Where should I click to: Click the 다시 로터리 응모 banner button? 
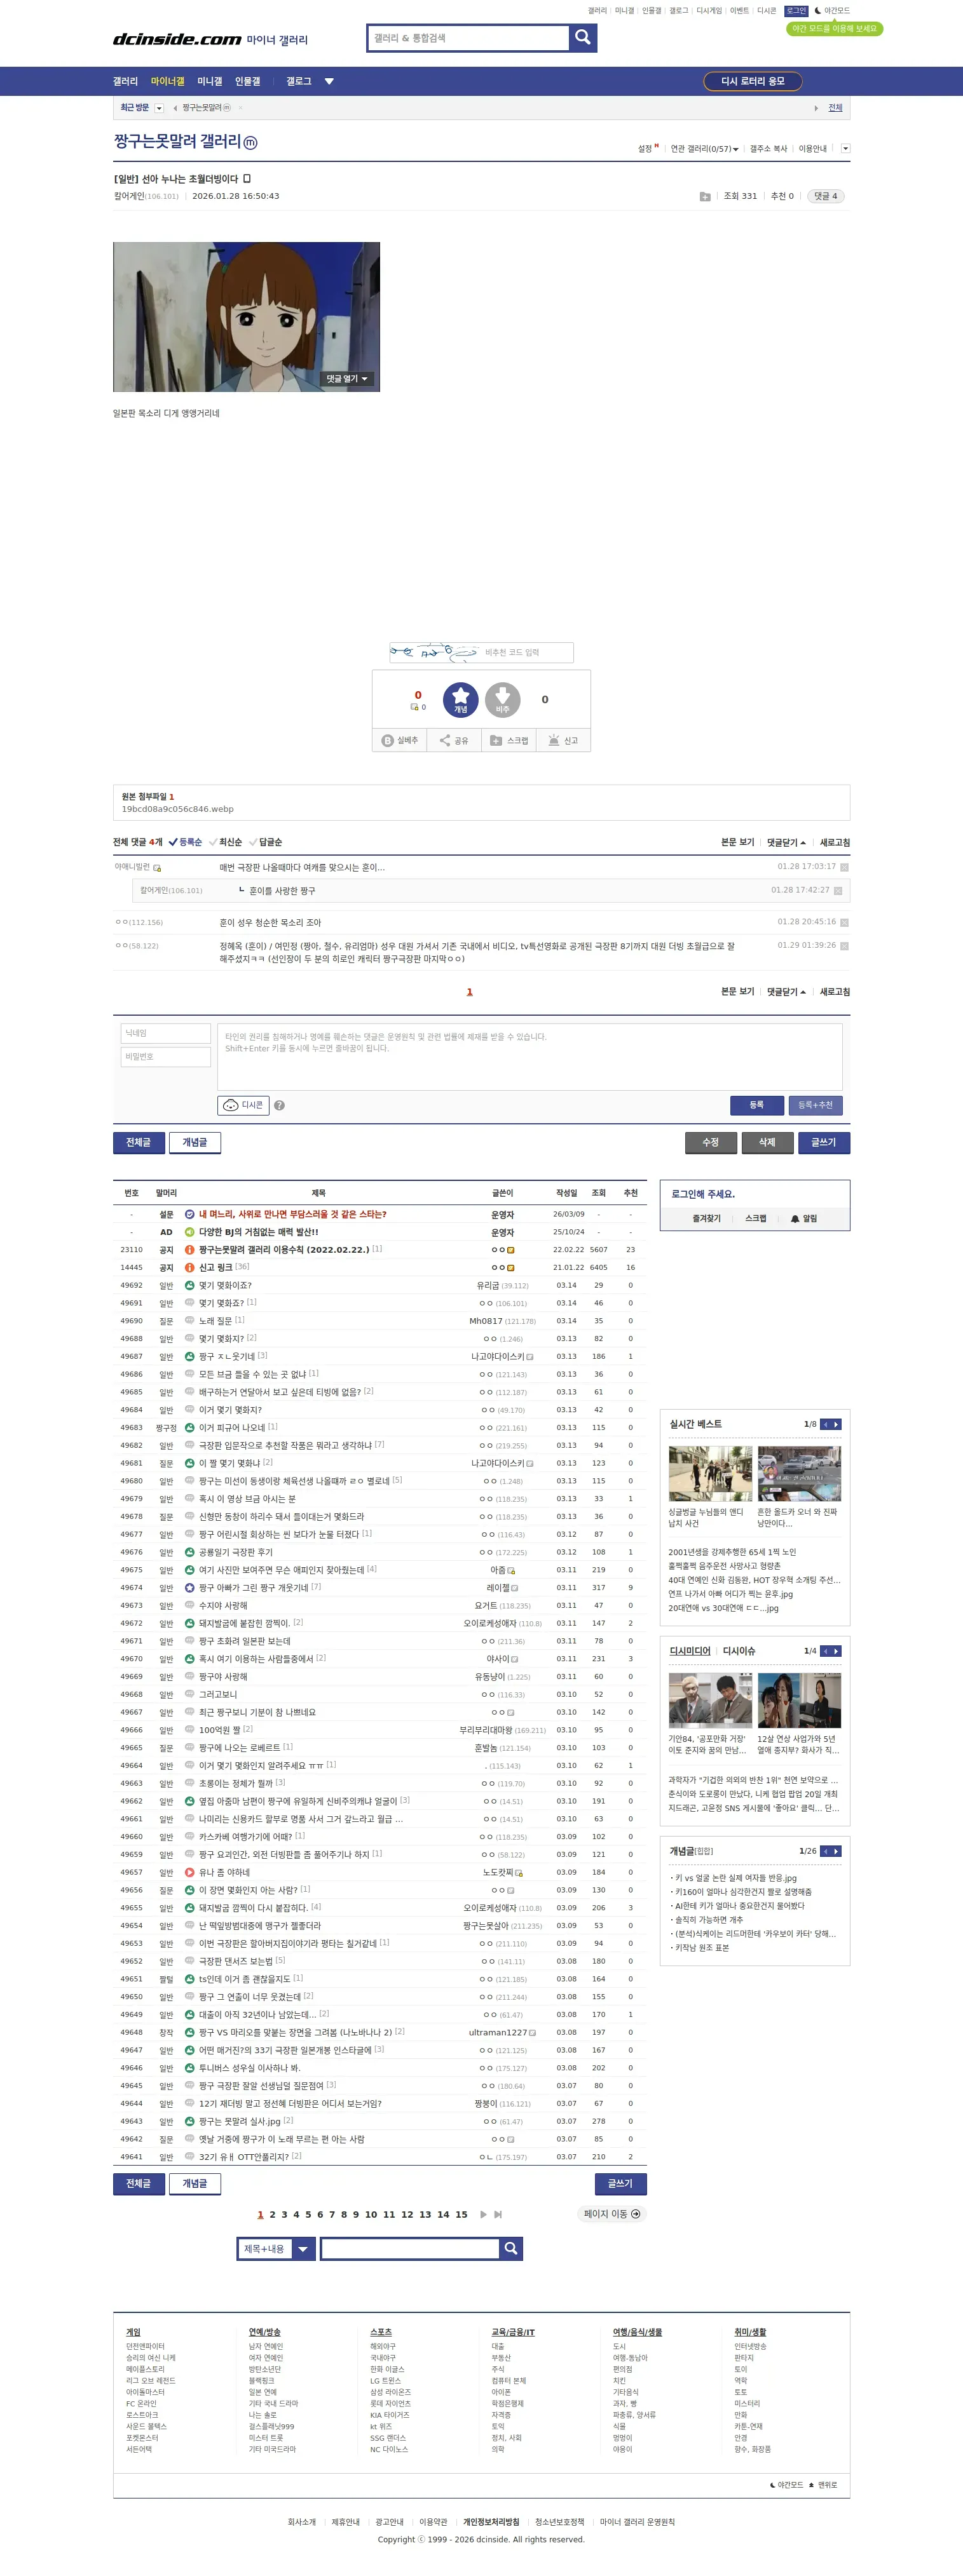(x=754, y=81)
